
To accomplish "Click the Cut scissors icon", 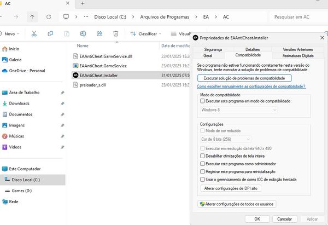I will (x=34, y=33).
